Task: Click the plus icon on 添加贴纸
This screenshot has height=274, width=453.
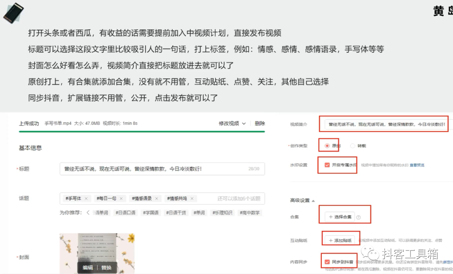Action: click(x=331, y=240)
